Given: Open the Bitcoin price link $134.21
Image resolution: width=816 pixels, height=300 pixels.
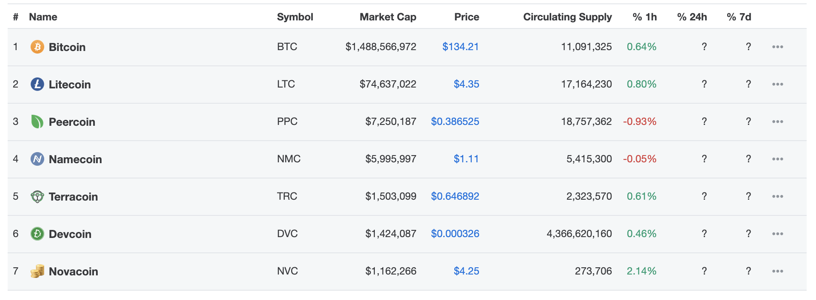Looking at the screenshot, I should (x=461, y=47).
